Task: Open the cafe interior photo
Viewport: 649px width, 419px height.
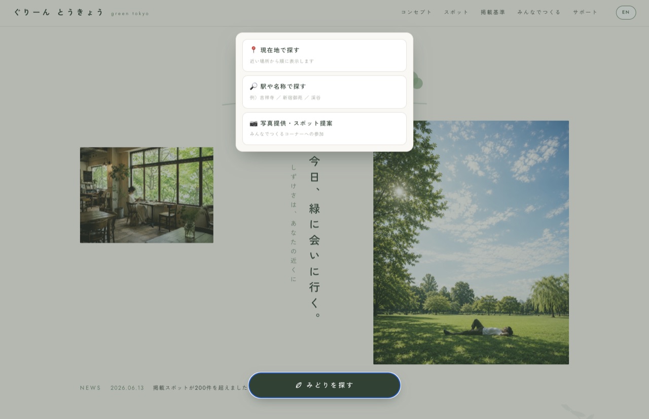Action: tap(147, 195)
